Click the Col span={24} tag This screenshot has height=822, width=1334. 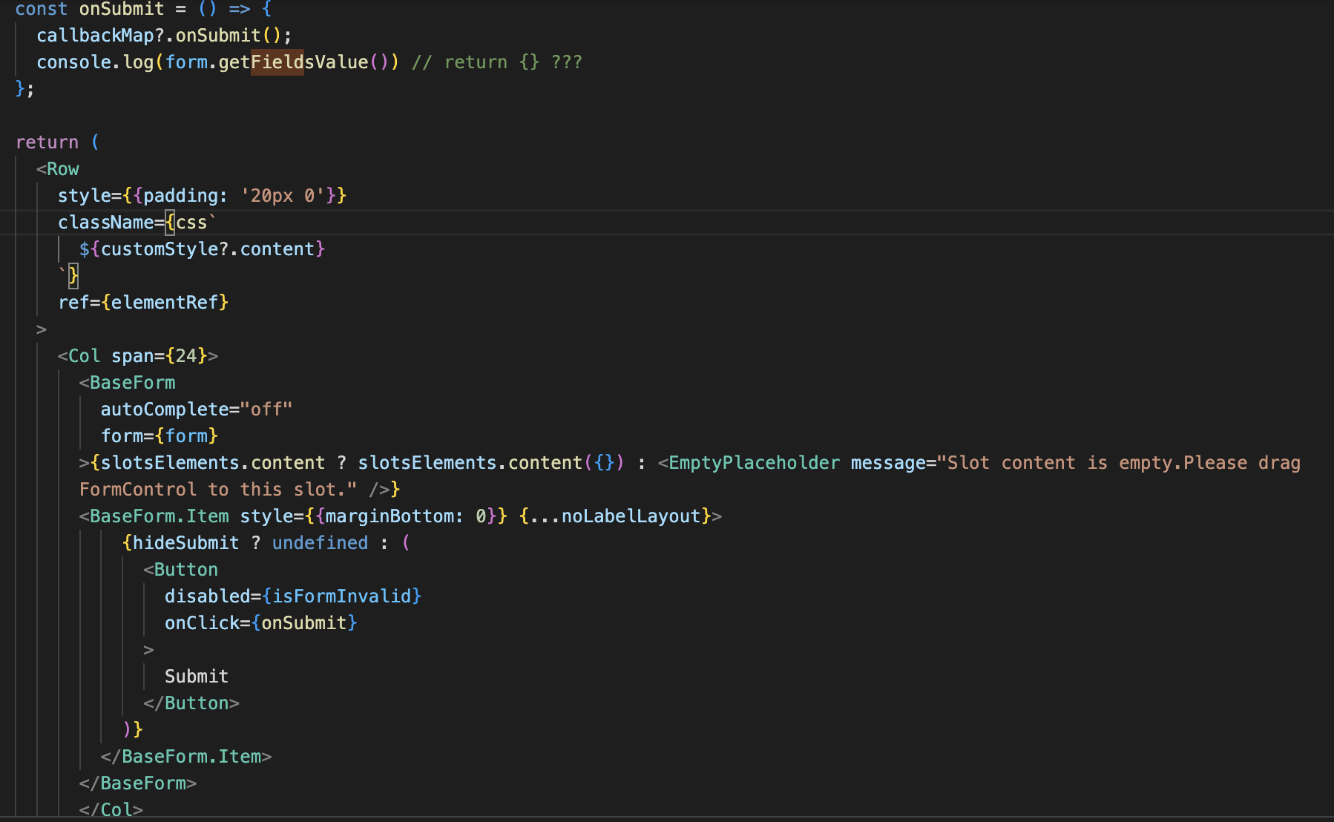pos(136,355)
